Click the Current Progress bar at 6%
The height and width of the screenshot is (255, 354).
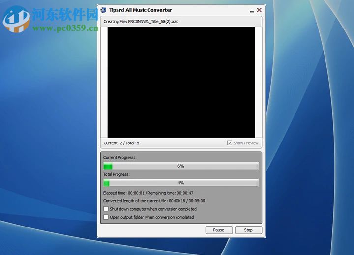coord(181,166)
